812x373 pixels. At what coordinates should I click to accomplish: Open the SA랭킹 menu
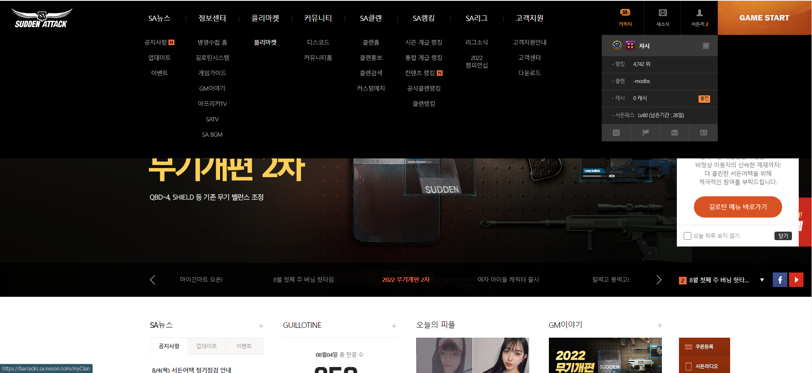coord(423,18)
